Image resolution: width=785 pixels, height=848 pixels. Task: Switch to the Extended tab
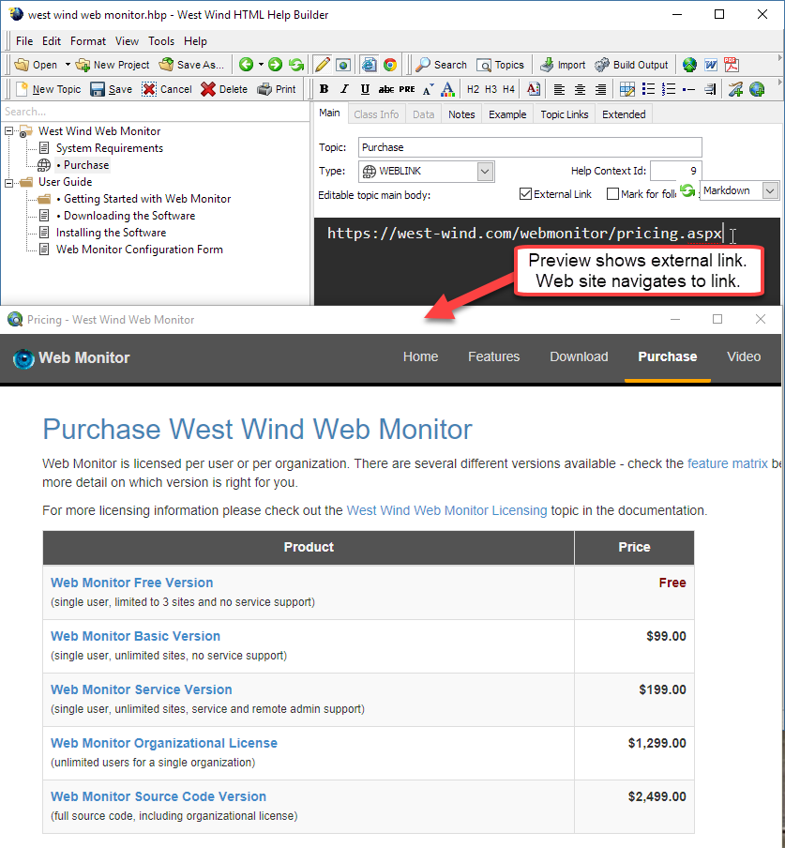coord(624,114)
